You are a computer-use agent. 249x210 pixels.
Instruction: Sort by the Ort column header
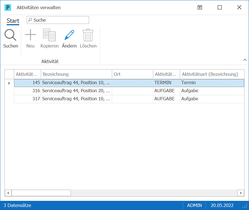[x=132, y=74]
